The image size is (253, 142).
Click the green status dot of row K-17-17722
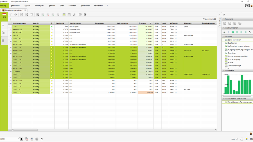click(x=52, y=75)
